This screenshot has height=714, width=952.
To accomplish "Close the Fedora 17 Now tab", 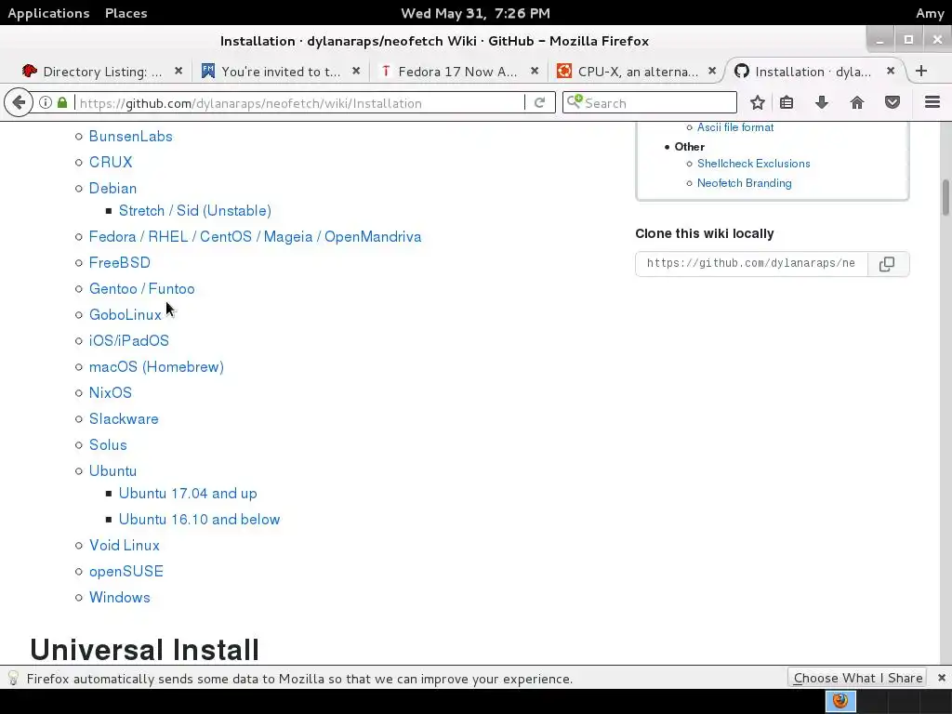I will 535,71.
